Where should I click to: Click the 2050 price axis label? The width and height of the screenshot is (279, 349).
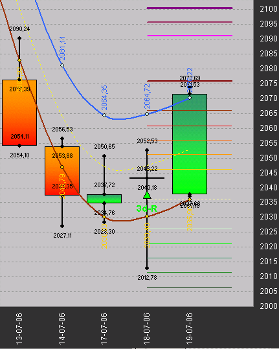[269, 158]
